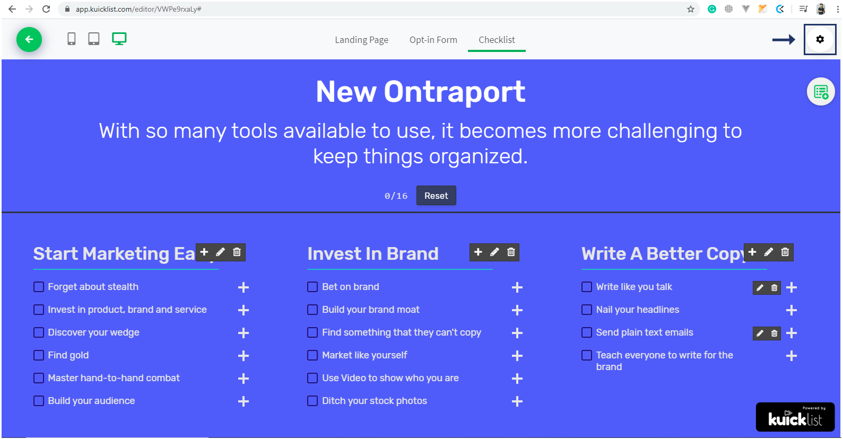
Task: Switch to mobile phone preview
Action: [x=72, y=39]
